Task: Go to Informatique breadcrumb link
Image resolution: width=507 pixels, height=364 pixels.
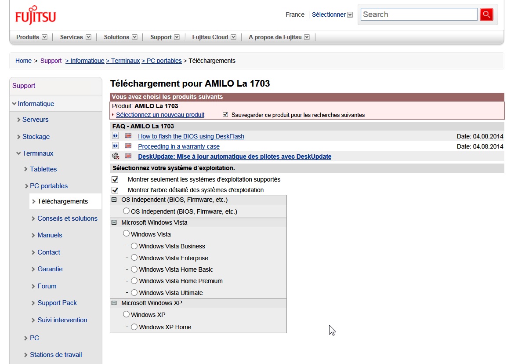Action: (x=85, y=61)
